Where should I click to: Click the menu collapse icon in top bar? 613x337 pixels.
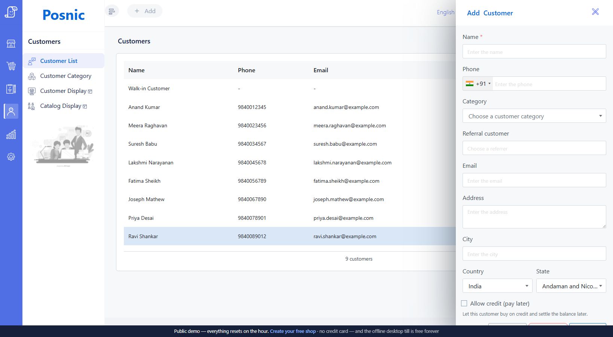(112, 11)
